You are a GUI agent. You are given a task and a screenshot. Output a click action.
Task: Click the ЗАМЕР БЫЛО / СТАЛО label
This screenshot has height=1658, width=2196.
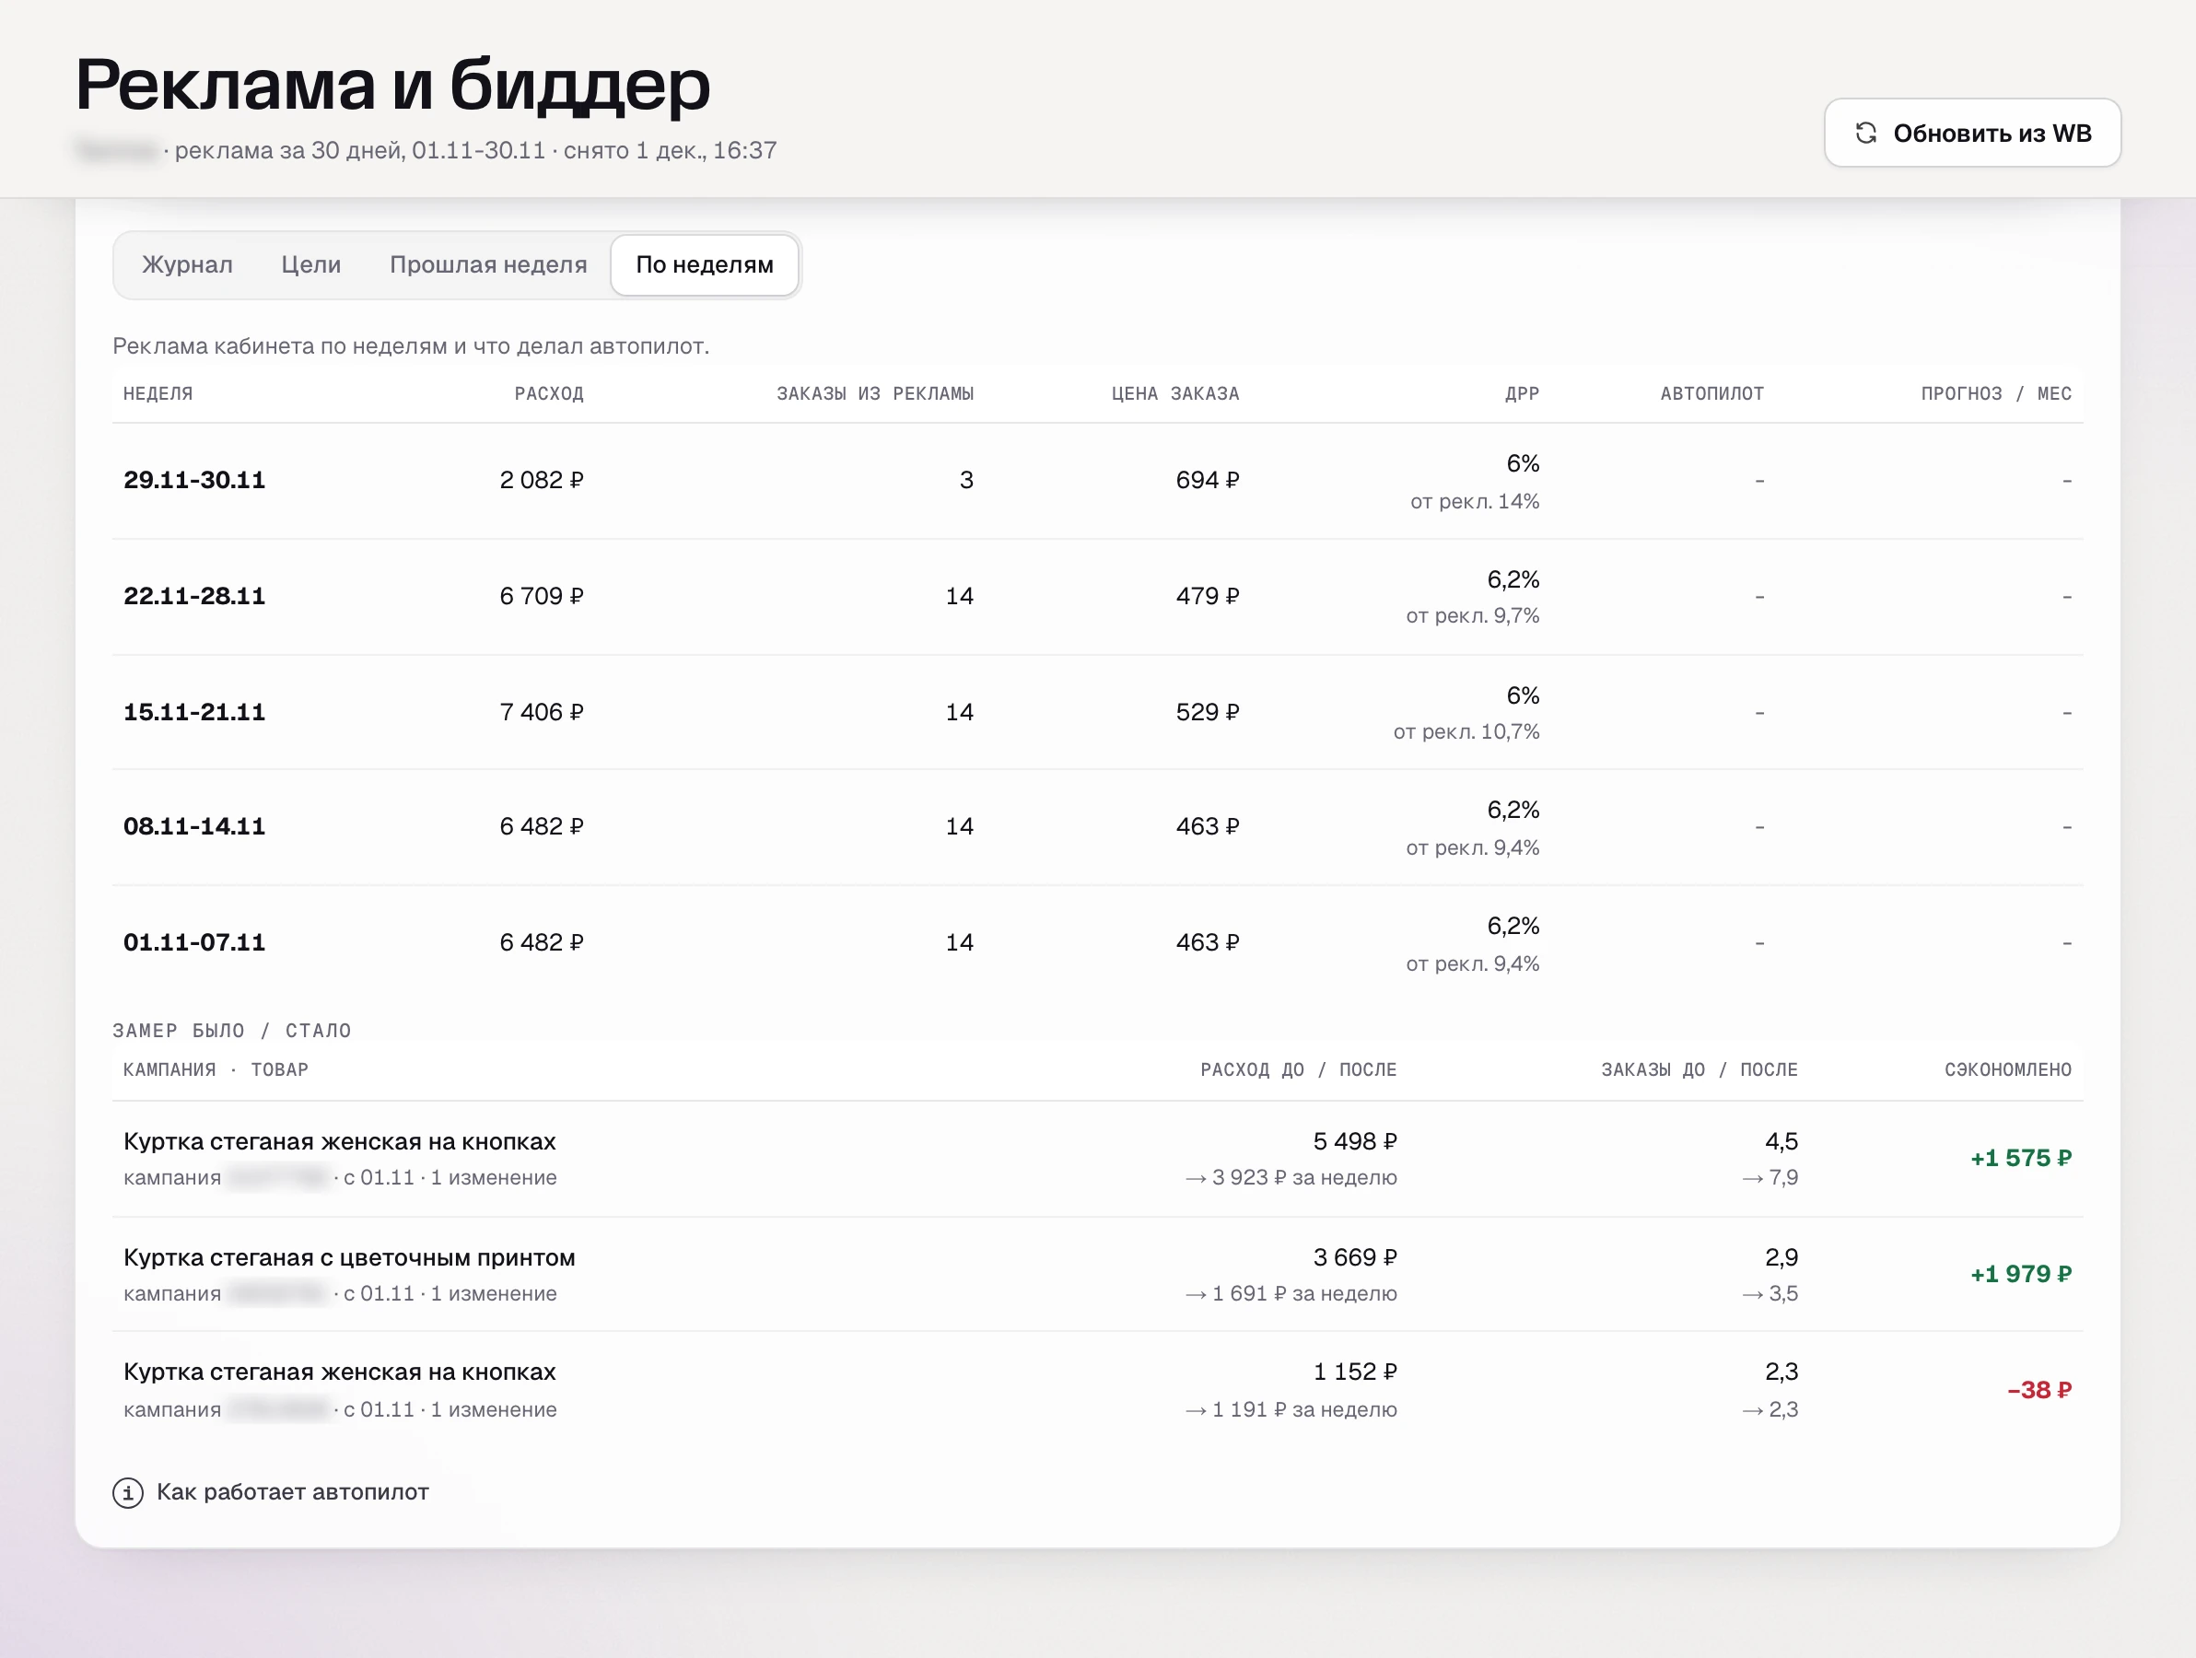point(232,1031)
